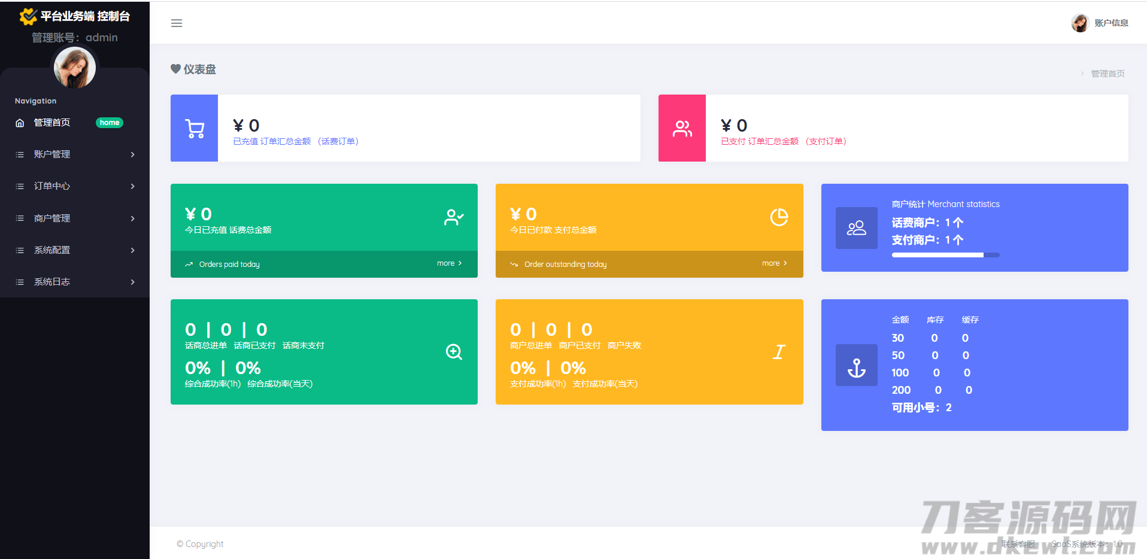Click the italic cursor icon on yellow card

[779, 352]
